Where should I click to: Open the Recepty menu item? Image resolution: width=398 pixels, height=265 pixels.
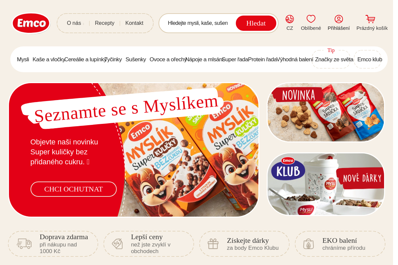(x=104, y=23)
